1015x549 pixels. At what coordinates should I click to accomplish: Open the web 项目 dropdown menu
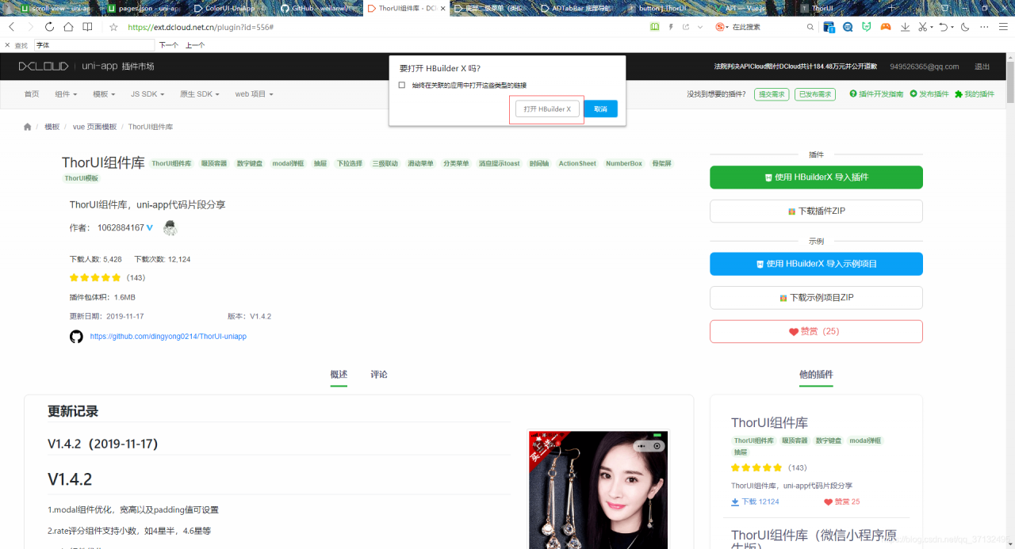pos(254,94)
